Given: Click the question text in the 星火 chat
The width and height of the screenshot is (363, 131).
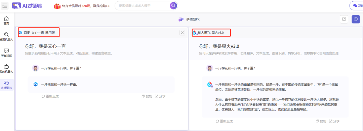Looking at the screenshot, I should [235, 68].
